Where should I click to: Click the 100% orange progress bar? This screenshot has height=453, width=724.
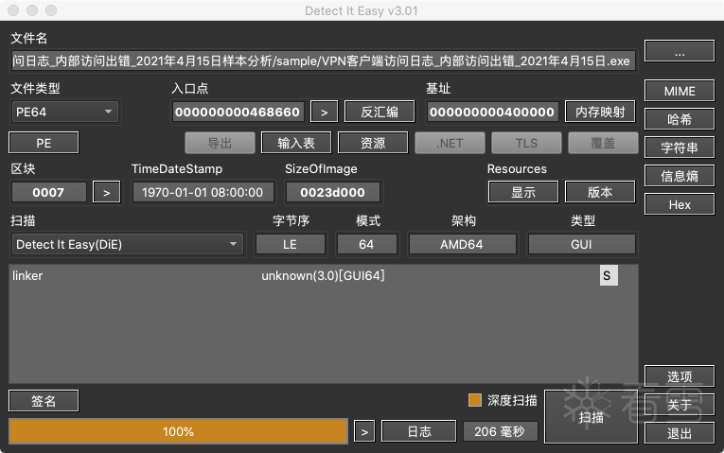178,431
